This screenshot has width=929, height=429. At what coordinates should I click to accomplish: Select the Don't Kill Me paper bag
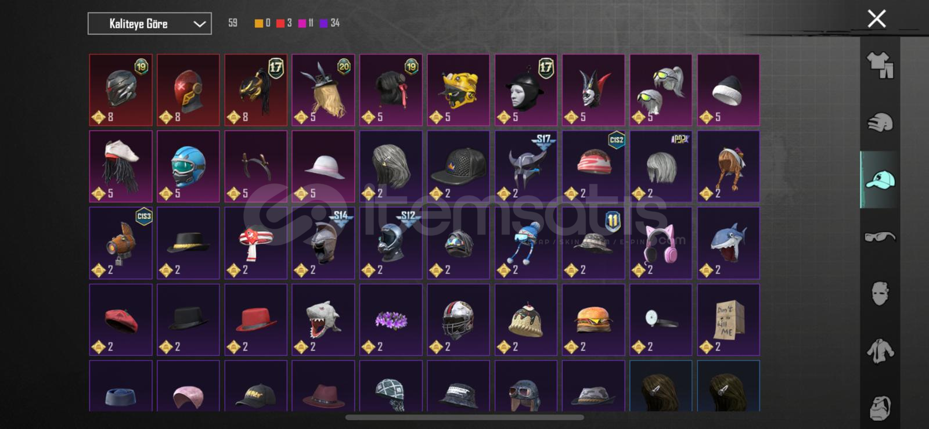[x=728, y=320]
